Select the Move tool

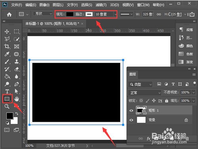[x=7, y=32]
